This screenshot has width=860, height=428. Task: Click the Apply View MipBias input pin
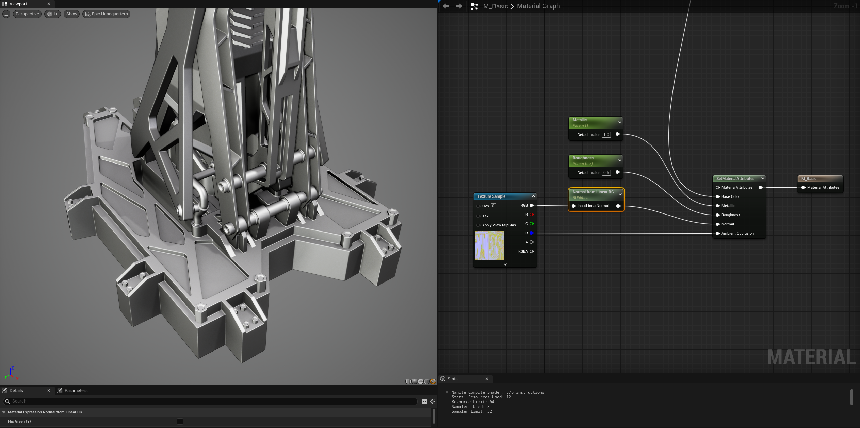pos(478,225)
